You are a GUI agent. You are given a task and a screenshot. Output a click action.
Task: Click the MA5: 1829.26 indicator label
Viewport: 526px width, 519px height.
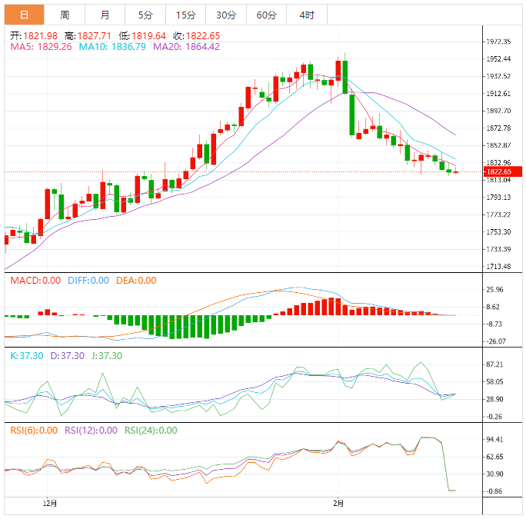(x=41, y=47)
